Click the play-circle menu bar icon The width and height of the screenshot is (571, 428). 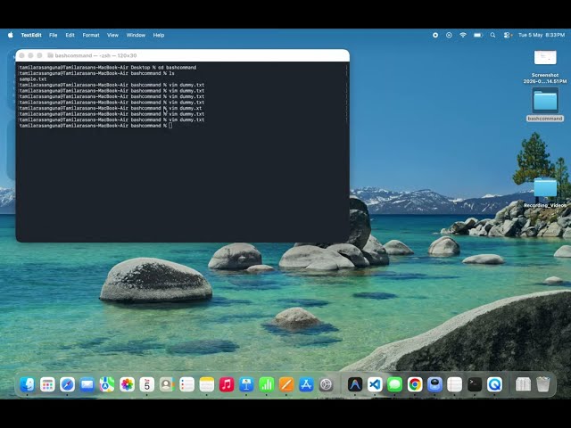pos(449,35)
